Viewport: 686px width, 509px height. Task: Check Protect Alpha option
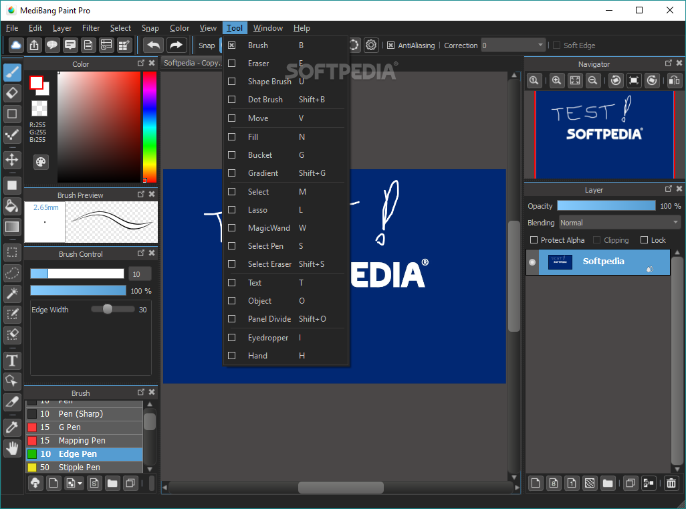pos(534,240)
